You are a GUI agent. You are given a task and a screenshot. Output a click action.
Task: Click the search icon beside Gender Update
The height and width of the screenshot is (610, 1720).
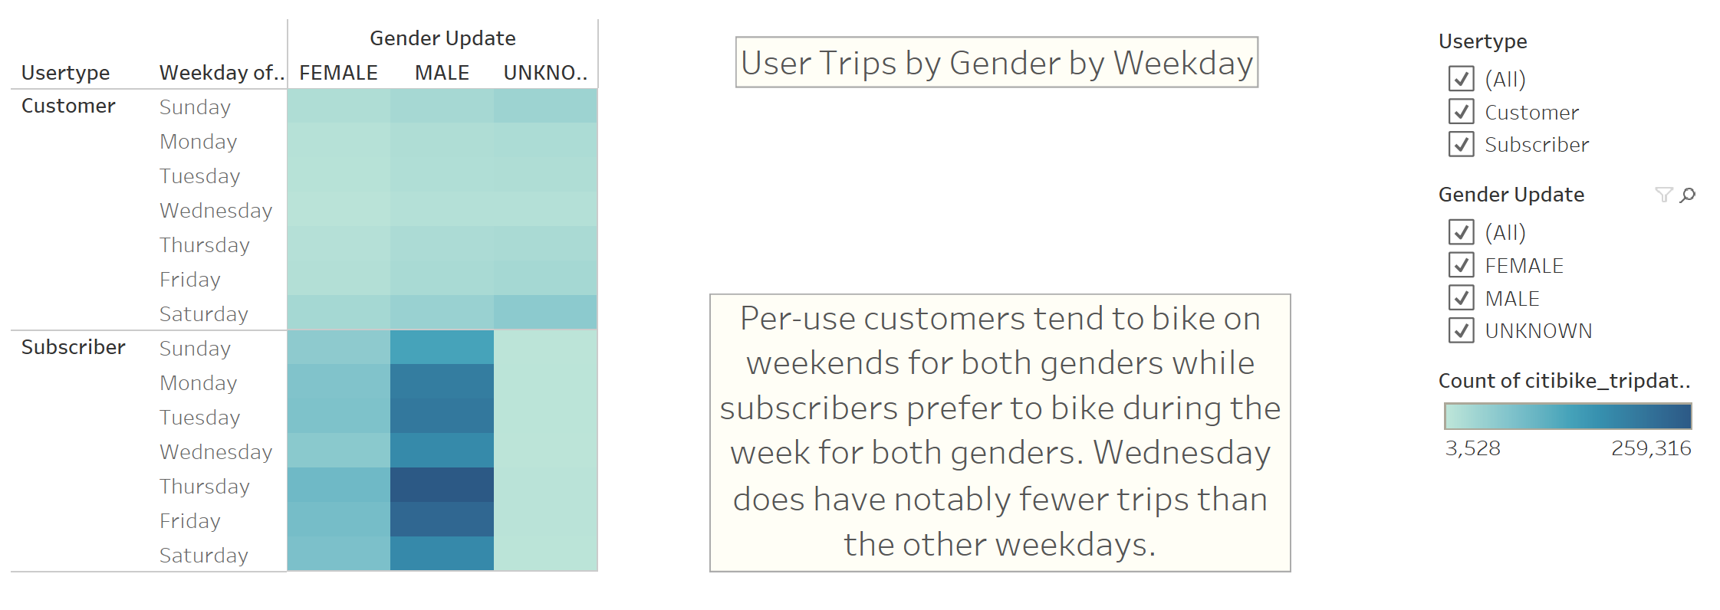[x=1685, y=195]
